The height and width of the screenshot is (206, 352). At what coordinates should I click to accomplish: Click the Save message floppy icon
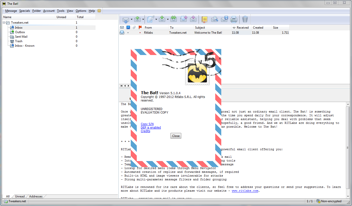tap(224, 19)
